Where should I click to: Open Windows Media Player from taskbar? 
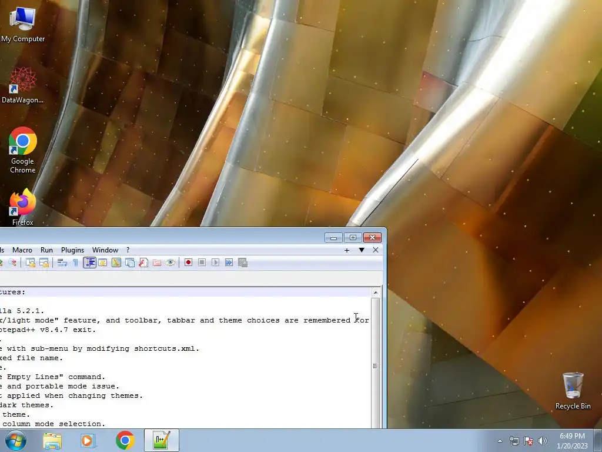coord(88,440)
